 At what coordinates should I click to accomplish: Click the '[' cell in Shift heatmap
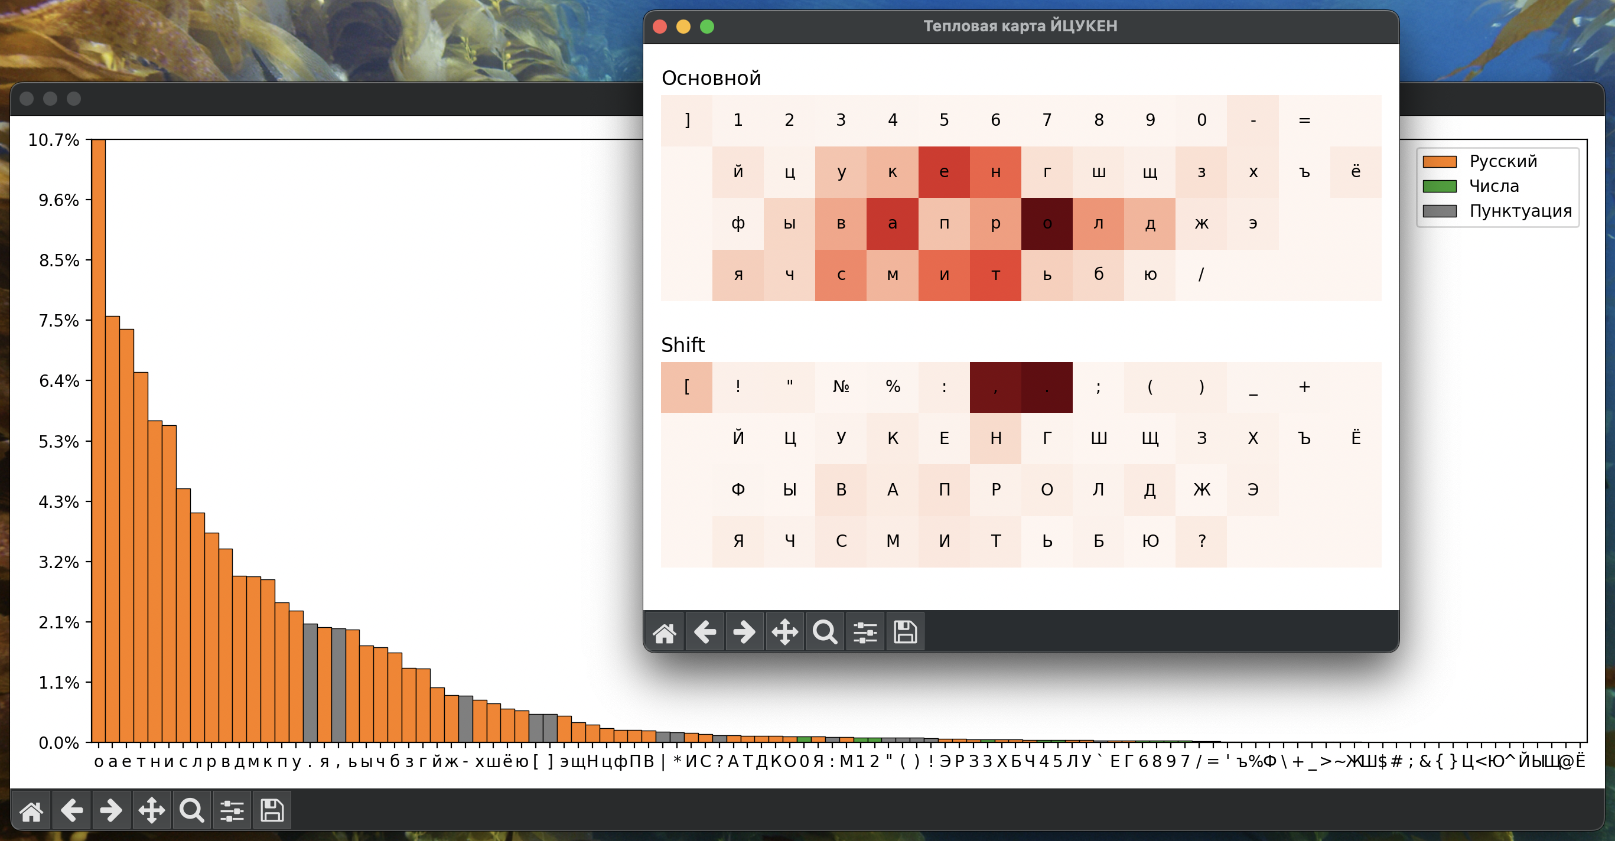click(x=686, y=387)
